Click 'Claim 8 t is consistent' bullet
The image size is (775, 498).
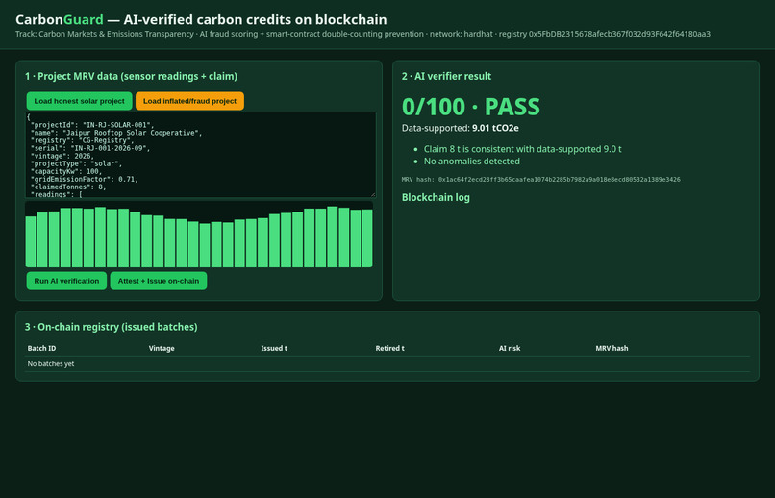522,149
